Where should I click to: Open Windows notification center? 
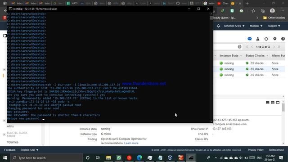pos(281,158)
